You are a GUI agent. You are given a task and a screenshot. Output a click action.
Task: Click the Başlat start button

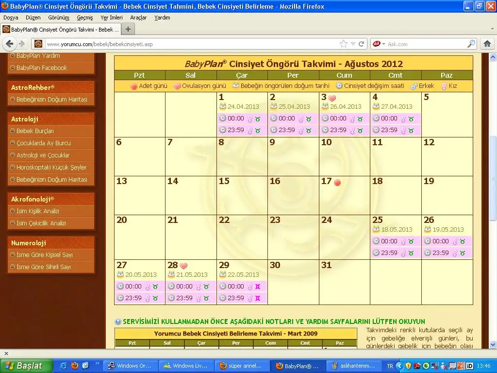pyautogui.click(x=26, y=366)
